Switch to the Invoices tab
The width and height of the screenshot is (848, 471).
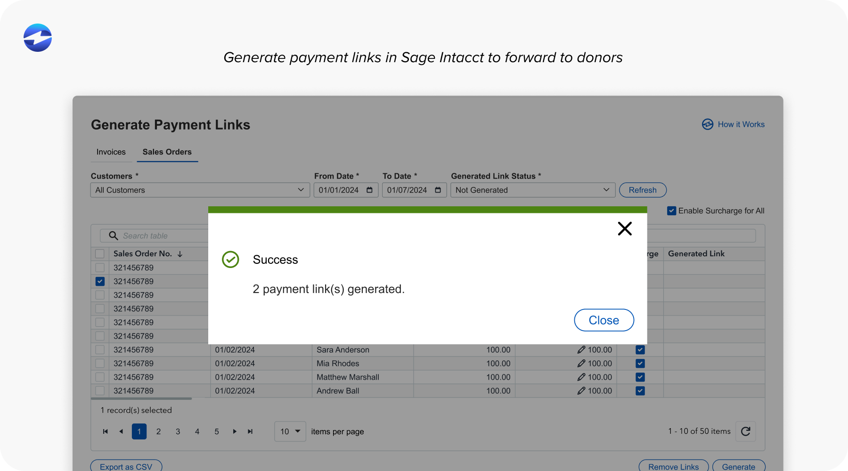coord(111,152)
